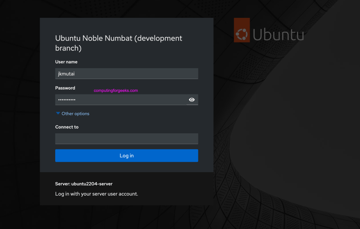
Task: Click the blue disclosure triangle beside Other options
Action: pyautogui.click(x=58, y=113)
